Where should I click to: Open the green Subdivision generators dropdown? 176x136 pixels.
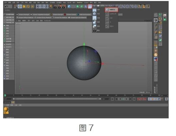tap(77, 6)
